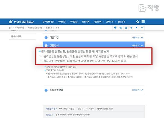Click the home icon in breadcrumb
Viewport: 164px width, 118px height.
tap(10, 28)
